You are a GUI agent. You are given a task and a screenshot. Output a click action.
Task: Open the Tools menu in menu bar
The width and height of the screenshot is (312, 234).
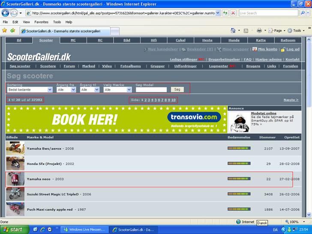[x=57, y=22]
